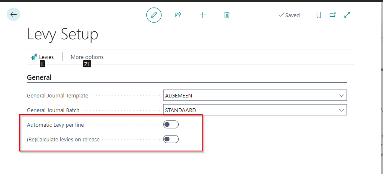The width and height of the screenshot is (383, 174).
Task: Enable Automatic Levy per line toggle
Action: 171,125
